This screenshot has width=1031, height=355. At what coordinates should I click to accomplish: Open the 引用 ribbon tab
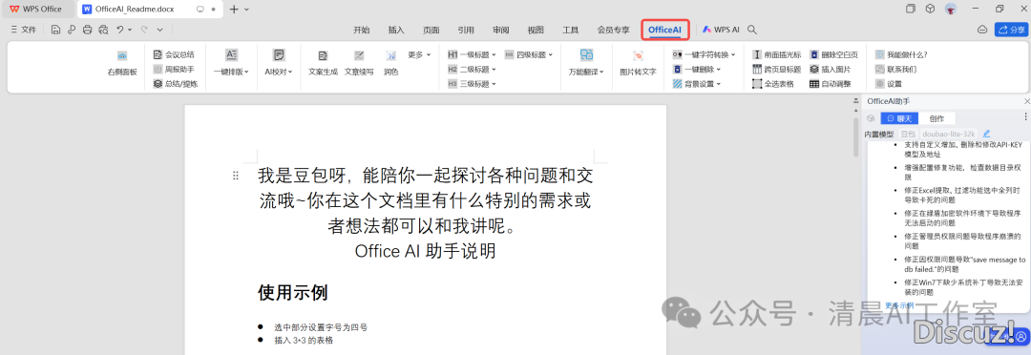tap(466, 30)
